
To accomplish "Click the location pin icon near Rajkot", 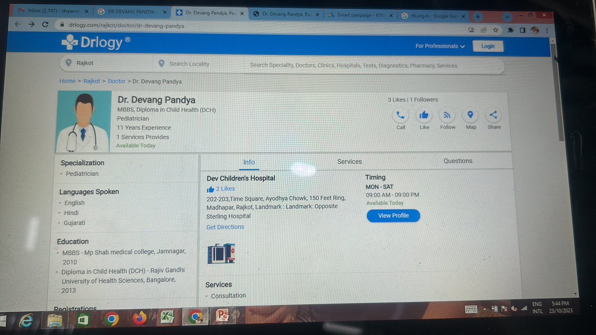I will click(69, 64).
